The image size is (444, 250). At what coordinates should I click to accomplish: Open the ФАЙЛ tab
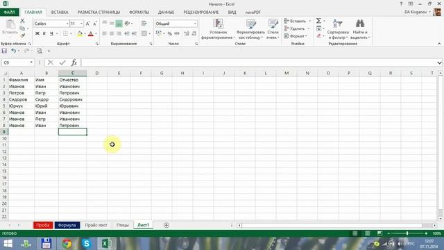pyautogui.click(x=9, y=12)
